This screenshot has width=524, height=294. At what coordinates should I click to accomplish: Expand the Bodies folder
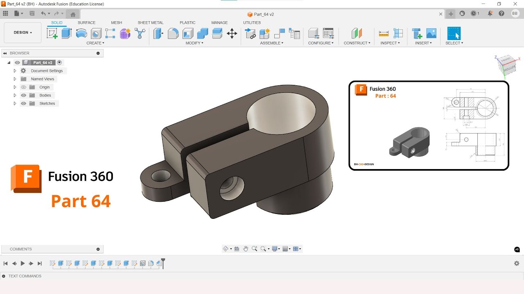(x=15, y=95)
